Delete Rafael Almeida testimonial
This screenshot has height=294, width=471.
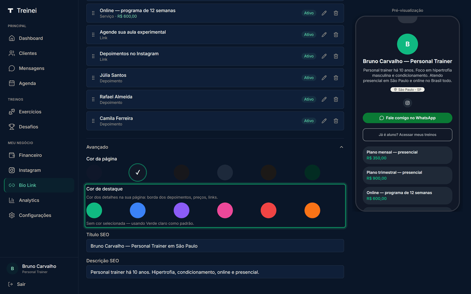(x=336, y=99)
